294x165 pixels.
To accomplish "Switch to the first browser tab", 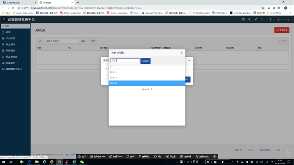I will 19,3.
